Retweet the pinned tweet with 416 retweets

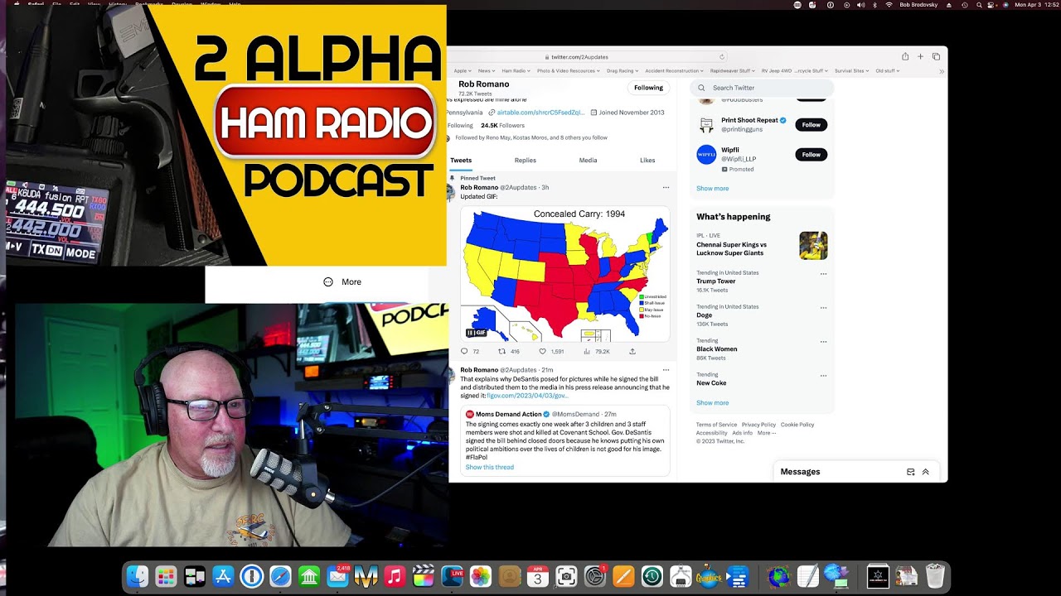point(501,351)
